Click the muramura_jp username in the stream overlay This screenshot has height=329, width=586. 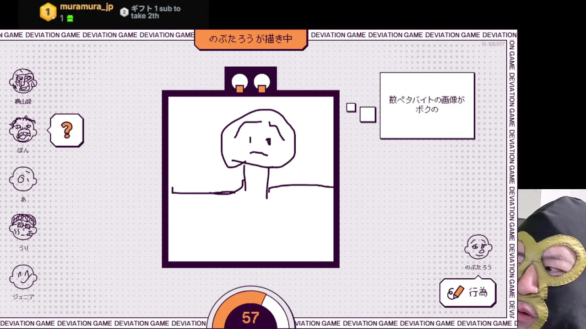pos(87,8)
